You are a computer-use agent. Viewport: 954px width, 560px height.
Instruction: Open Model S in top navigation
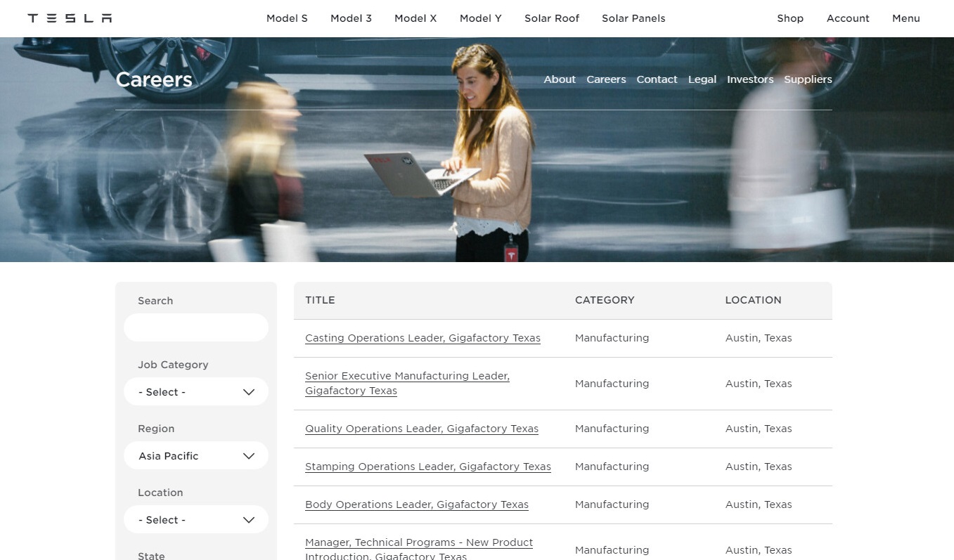click(287, 18)
